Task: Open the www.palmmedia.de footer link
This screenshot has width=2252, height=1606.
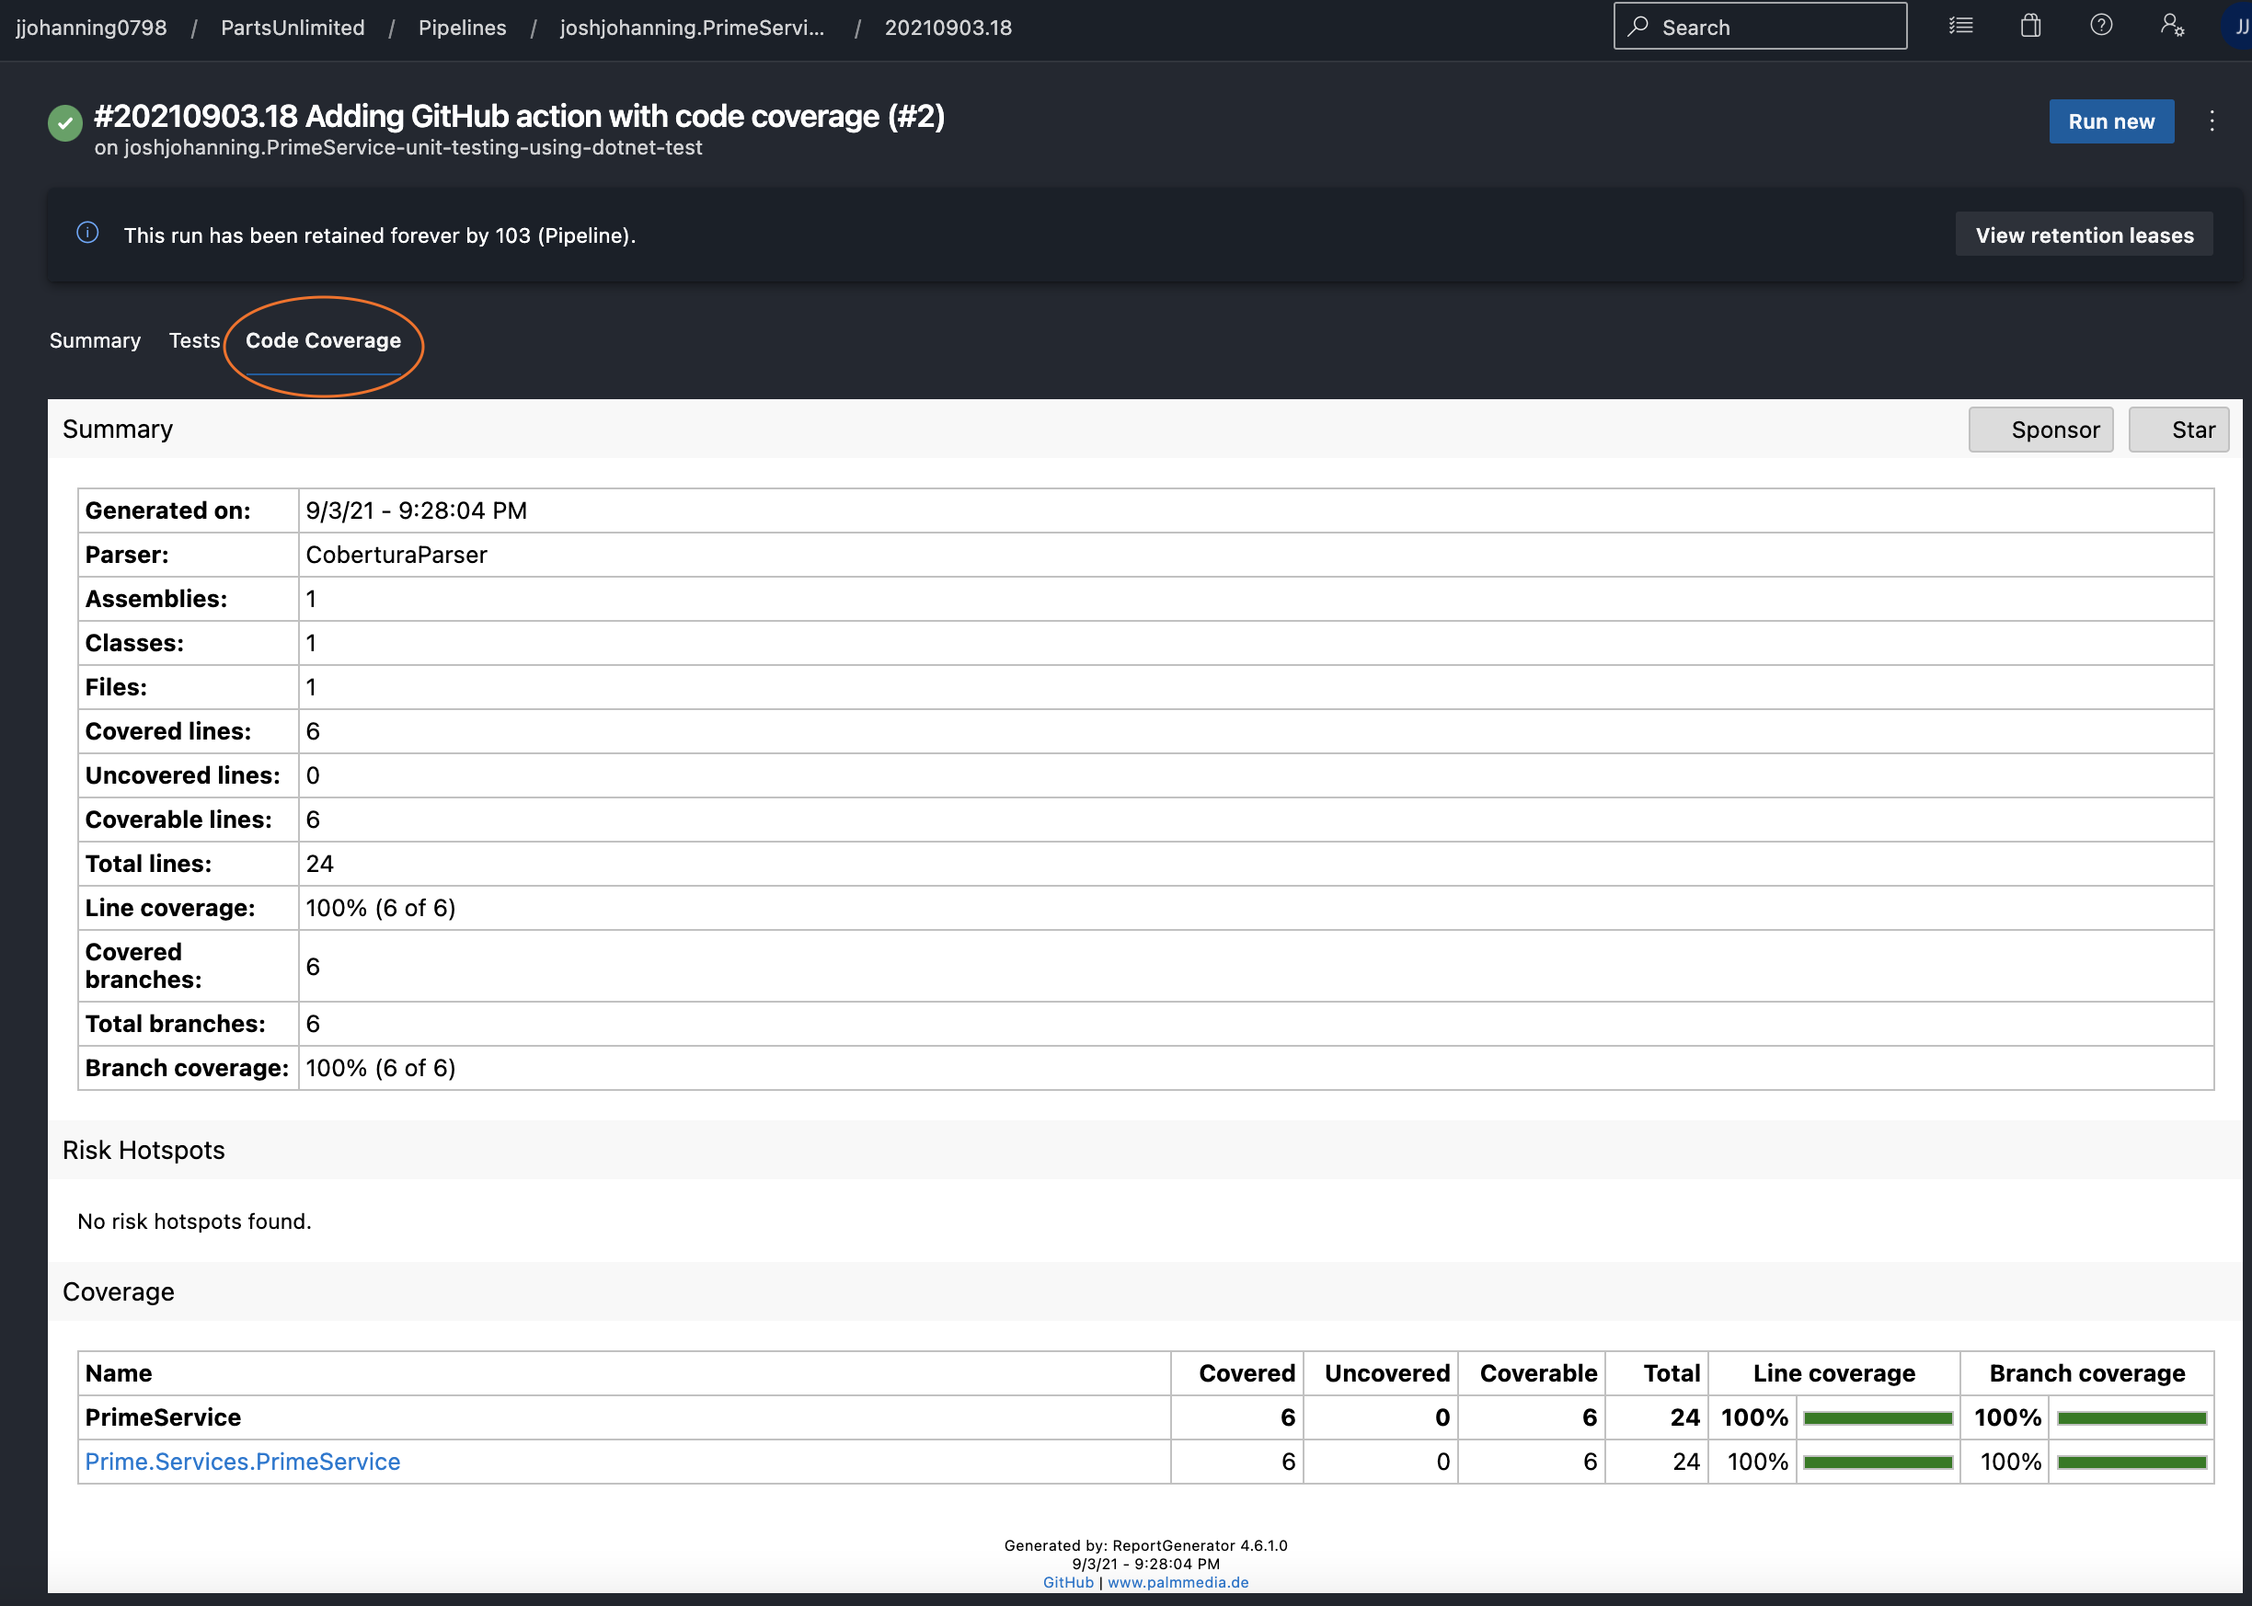Action: pyautogui.click(x=1178, y=1582)
